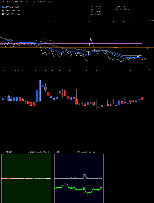Click inside the green MACD indicator panel
154x203 pixels.
[26, 178]
